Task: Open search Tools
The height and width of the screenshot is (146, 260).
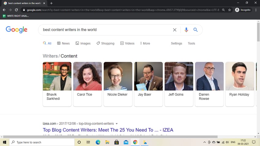Action: [x=191, y=43]
